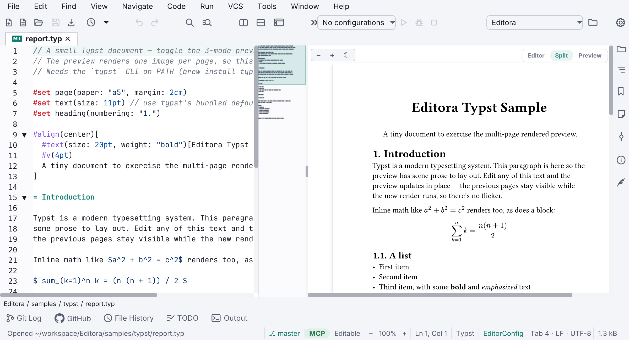The height and width of the screenshot is (340, 629).
Task: Select Split view mode
Action: [561, 55]
